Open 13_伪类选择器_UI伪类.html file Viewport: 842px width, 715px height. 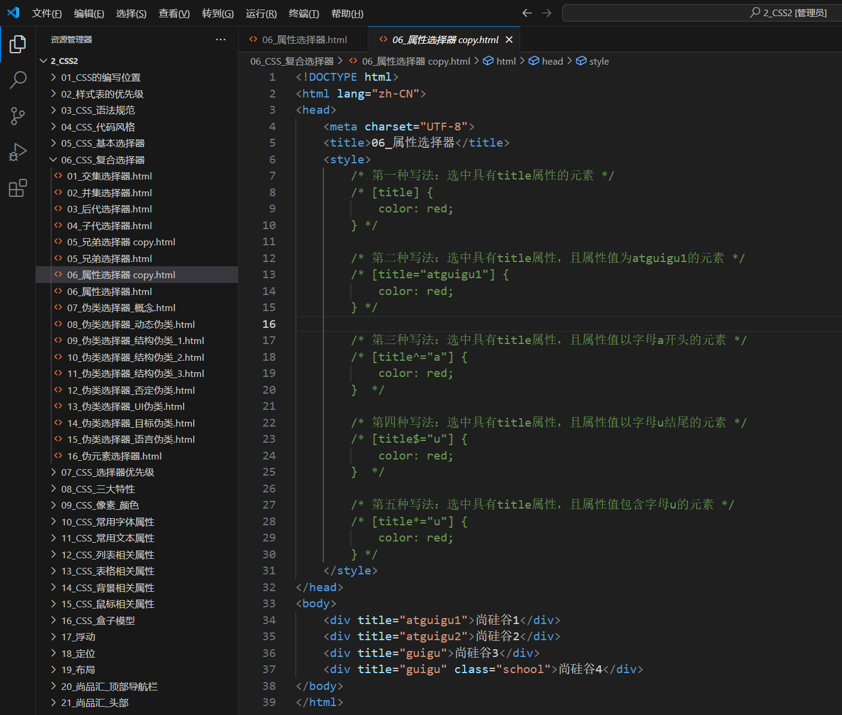pyautogui.click(x=137, y=406)
